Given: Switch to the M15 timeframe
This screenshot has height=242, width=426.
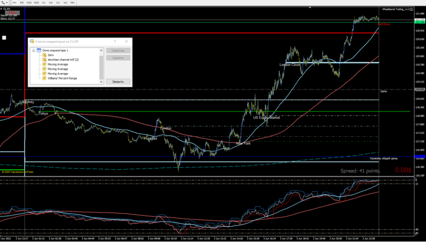Looking at the screenshot, I should (29, 3).
